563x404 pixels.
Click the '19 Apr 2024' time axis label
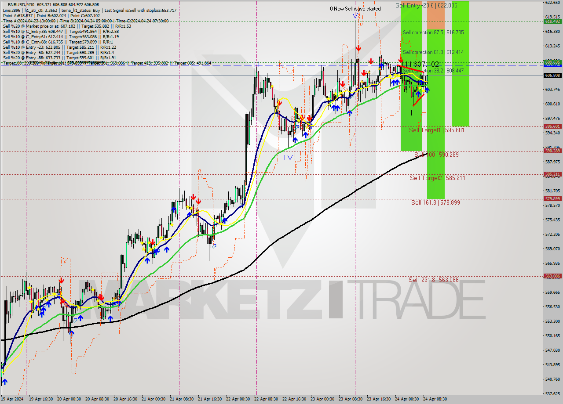[x=12, y=399]
